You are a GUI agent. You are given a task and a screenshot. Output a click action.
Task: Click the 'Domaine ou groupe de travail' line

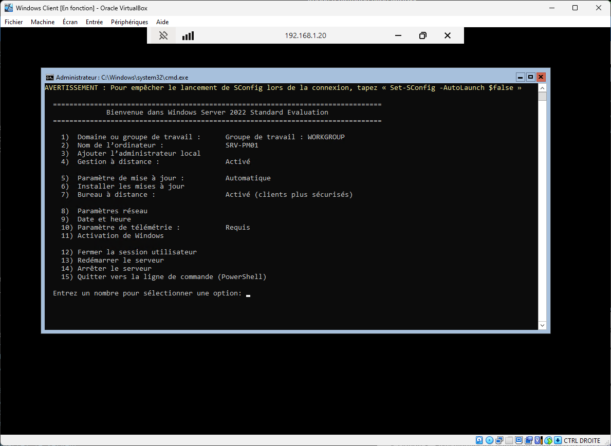click(203, 137)
